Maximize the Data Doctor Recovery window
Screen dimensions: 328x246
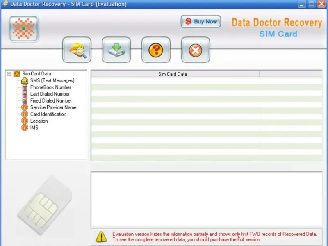312,4
